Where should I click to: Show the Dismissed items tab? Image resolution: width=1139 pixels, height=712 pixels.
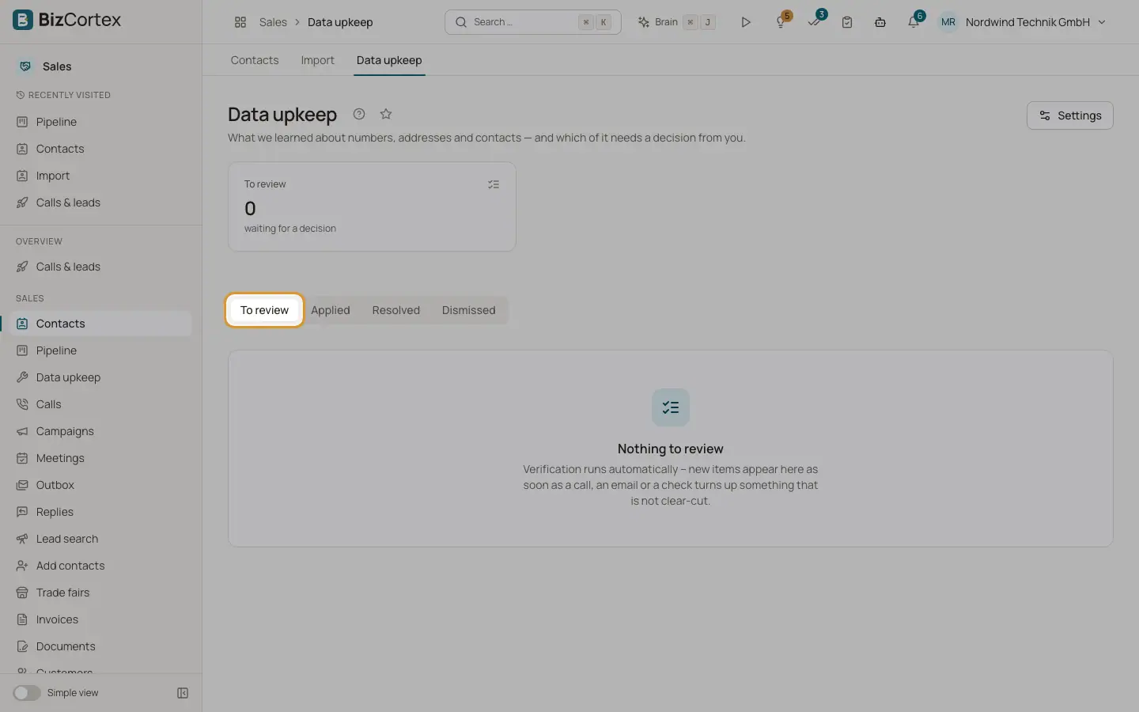469,310
